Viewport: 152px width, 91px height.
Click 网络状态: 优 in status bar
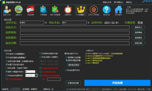pyautogui.click(x=48, y=89)
